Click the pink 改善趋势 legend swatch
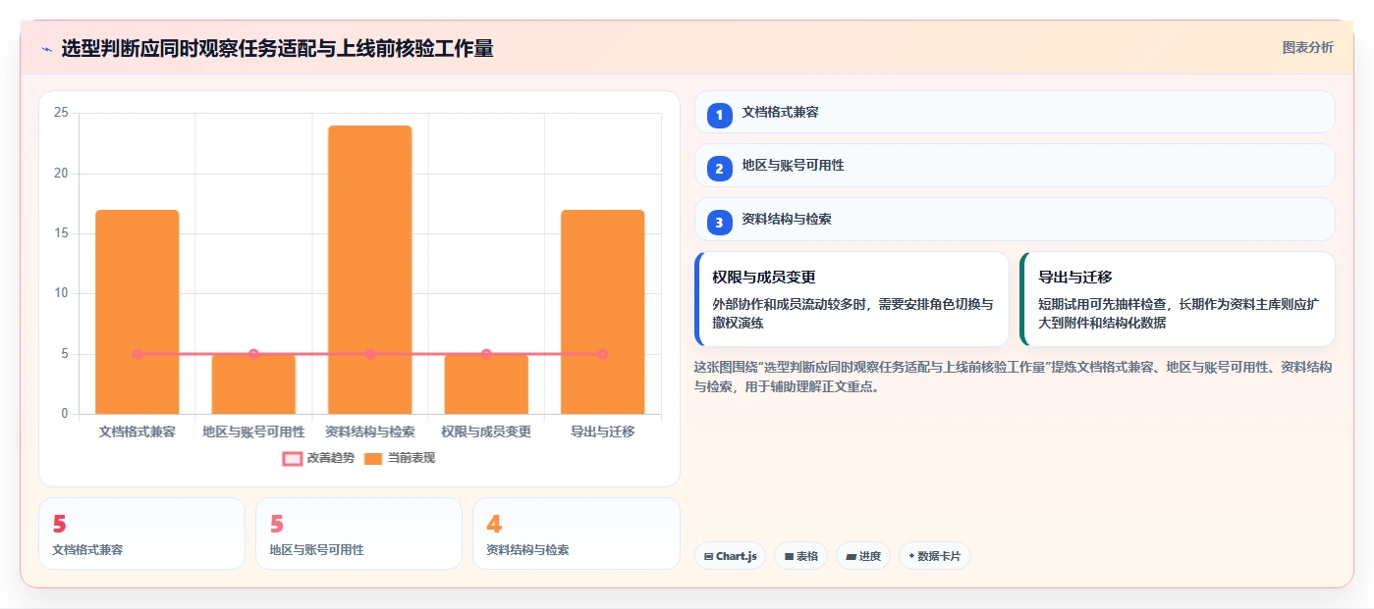Viewport: 1374px width, 609px height. click(x=292, y=458)
